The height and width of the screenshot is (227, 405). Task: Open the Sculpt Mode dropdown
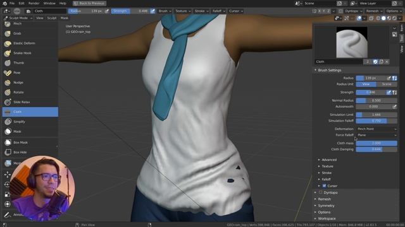click(x=18, y=18)
